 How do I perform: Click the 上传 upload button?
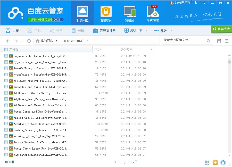click(x=12, y=31)
